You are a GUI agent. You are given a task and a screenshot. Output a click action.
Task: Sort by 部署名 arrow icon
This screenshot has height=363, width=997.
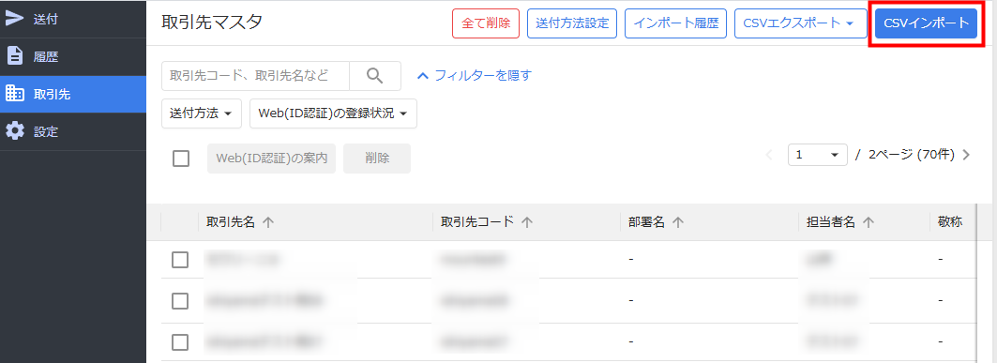coord(678,222)
